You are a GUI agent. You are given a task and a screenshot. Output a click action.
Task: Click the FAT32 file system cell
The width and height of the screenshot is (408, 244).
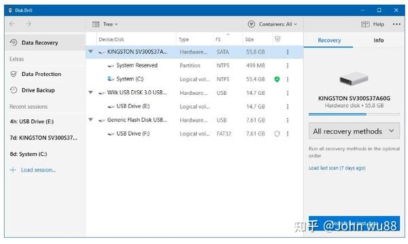(224, 134)
